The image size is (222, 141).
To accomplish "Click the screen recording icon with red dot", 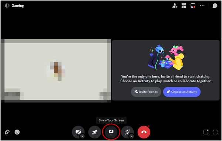I will click(193, 6).
